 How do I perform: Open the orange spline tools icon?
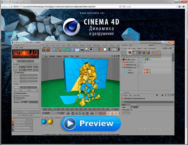[59, 49]
